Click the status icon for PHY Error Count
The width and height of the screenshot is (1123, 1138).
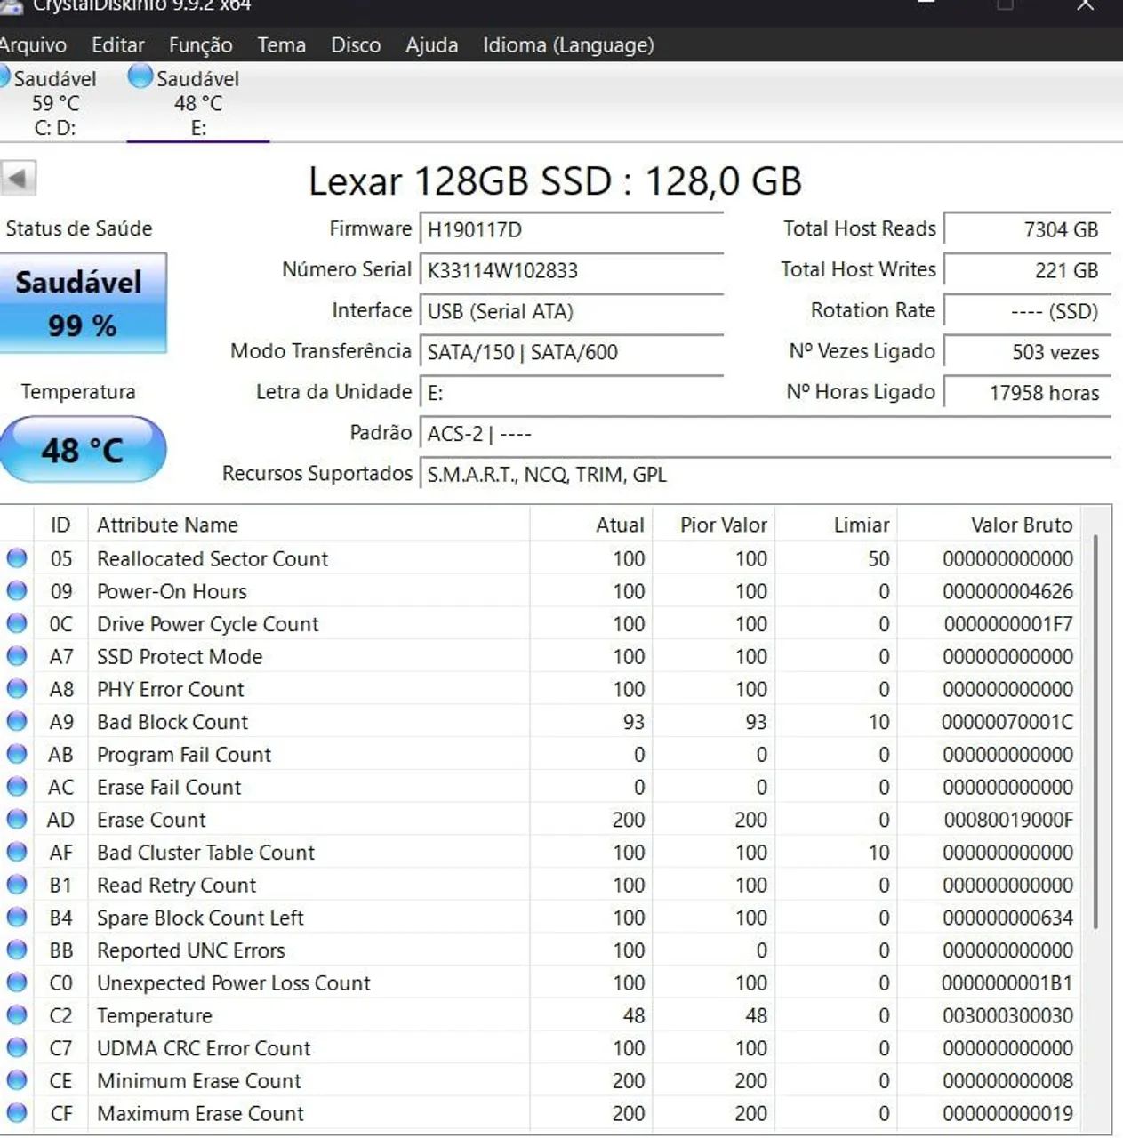pyautogui.click(x=17, y=689)
